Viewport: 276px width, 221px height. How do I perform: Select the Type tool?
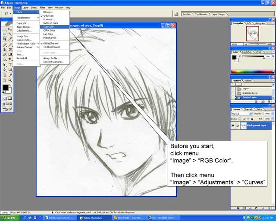coord(10,65)
